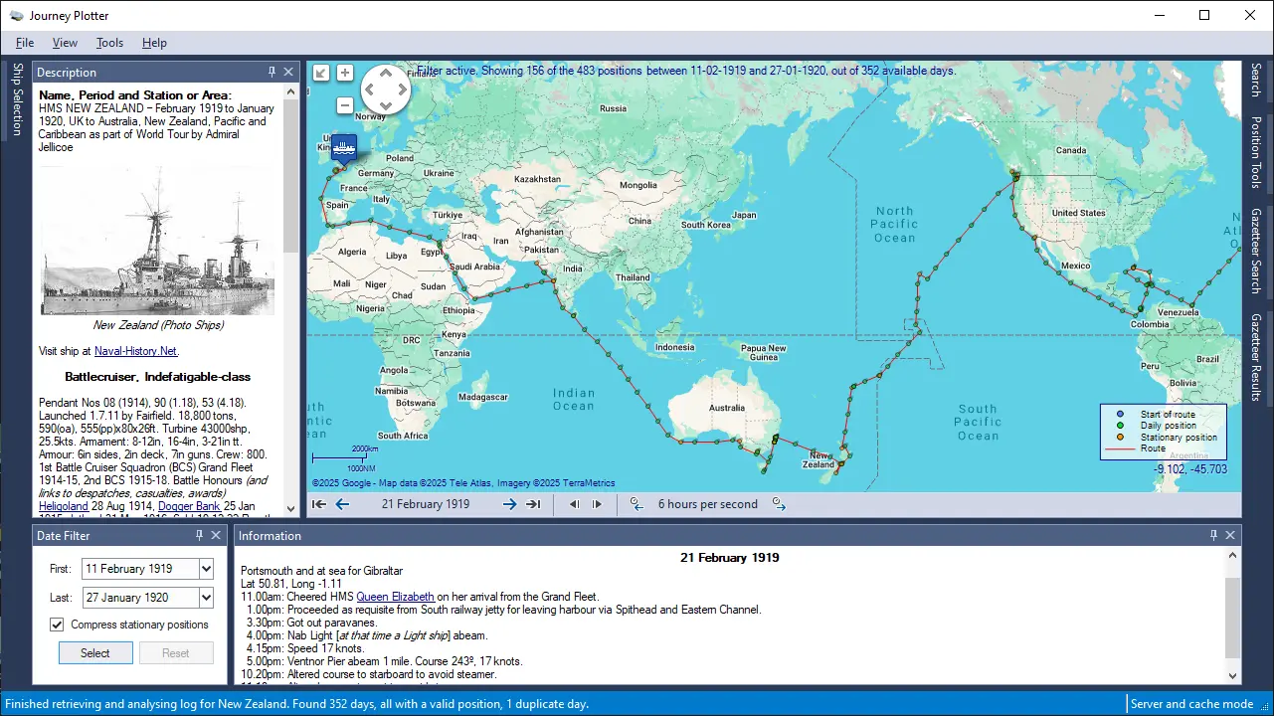Screen dimensions: 1274x716
Task: Click the Daily position legend entry
Action: pos(1168,426)
